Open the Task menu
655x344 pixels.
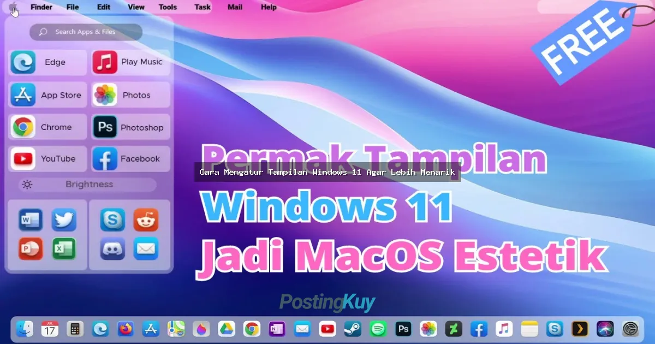[x=203, y=7]
